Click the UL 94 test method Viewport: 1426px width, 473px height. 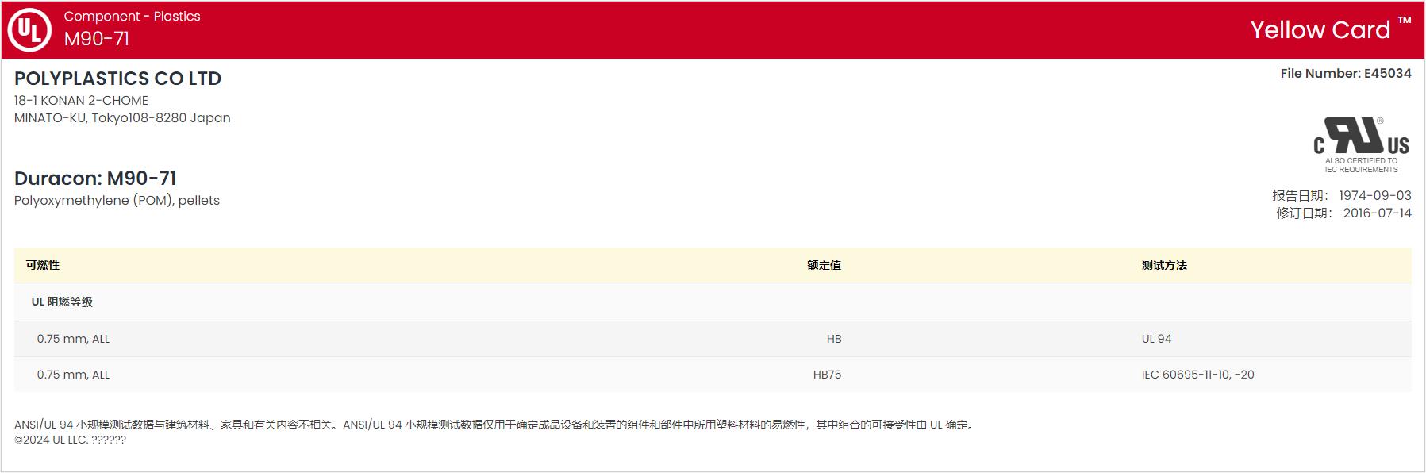1156,339
